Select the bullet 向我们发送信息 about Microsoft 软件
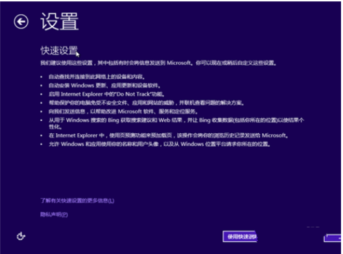The image size is (343, 254). (123, 112)
